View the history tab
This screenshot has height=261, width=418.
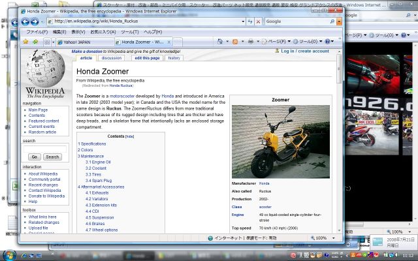coord(174,58)
